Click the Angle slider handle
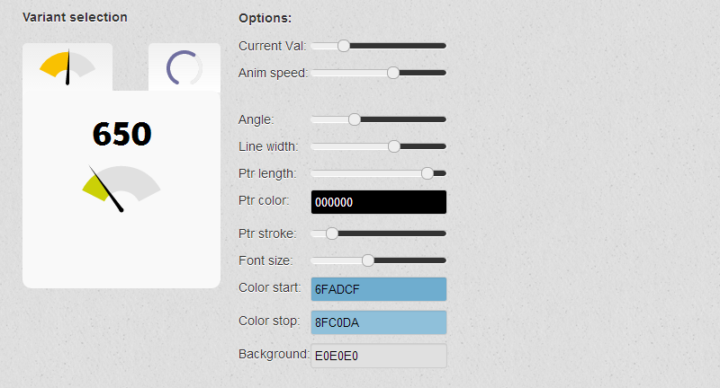The height and width of the screenshot is (388, 720). pyautogui.click(x=355, y=119)
